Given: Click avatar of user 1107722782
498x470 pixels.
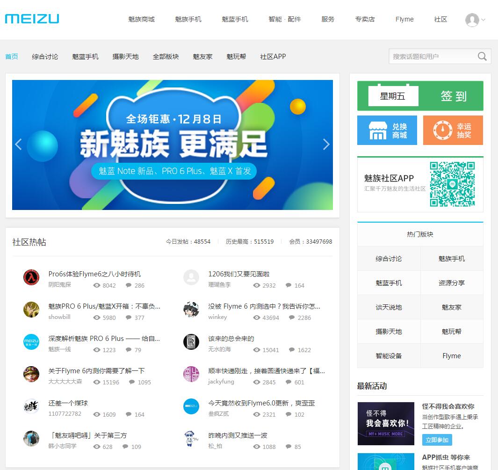Looking at the screenshot, I should point(31,406).
